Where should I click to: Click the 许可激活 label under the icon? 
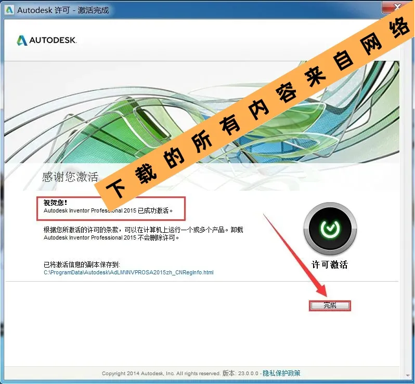point(330,264)
